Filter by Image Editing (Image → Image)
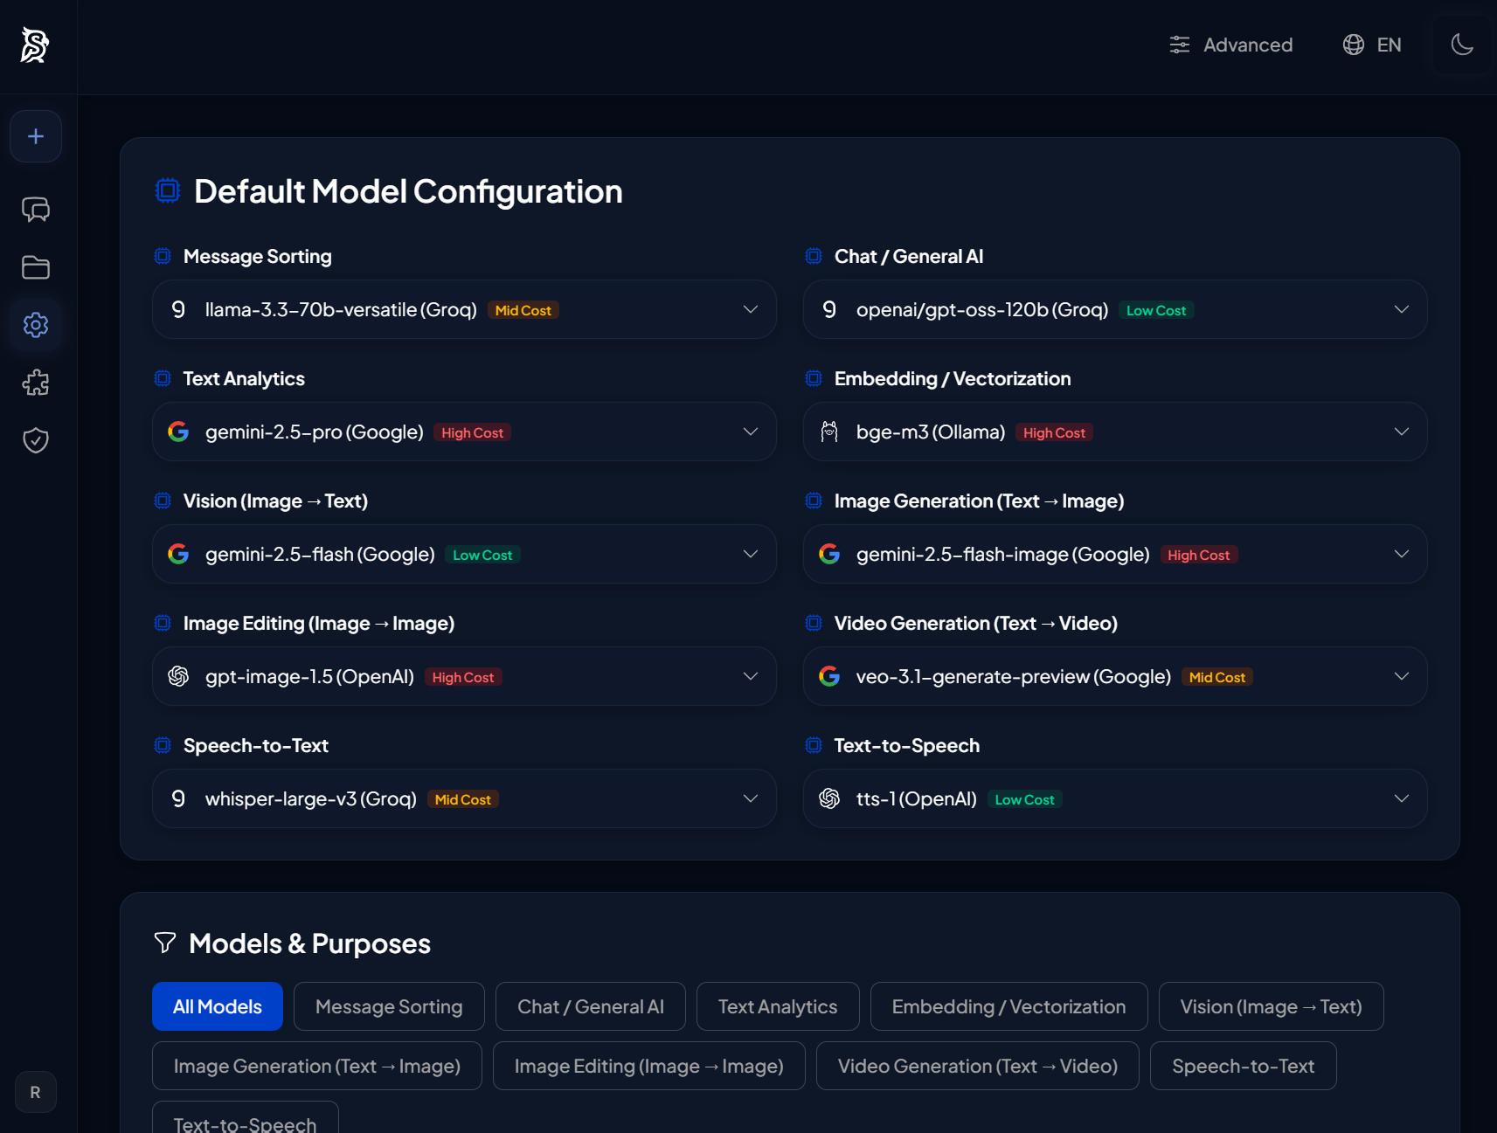 pyautogui.click(x=649, y=1066)
